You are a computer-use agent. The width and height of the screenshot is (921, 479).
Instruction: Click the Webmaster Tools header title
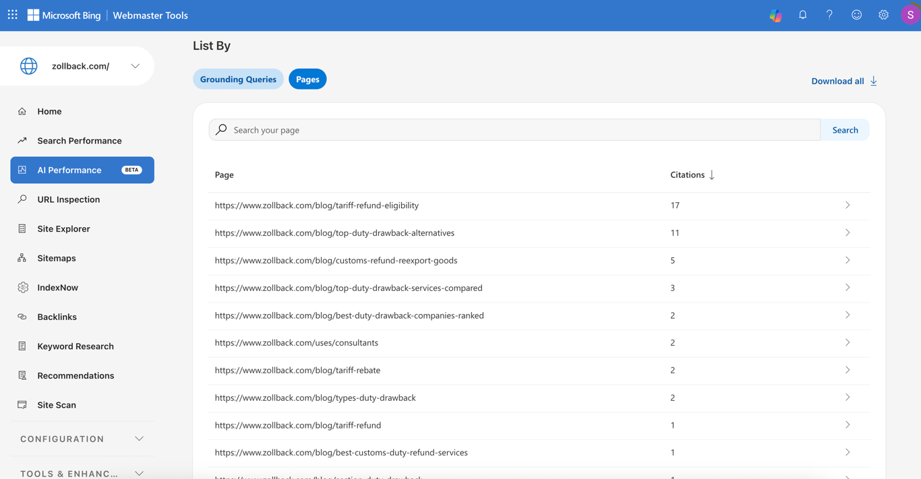point(150,15)
